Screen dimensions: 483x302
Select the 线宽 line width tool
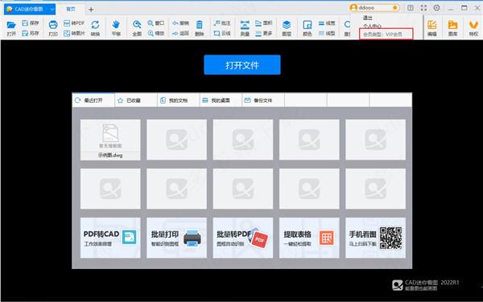point(327,23)
